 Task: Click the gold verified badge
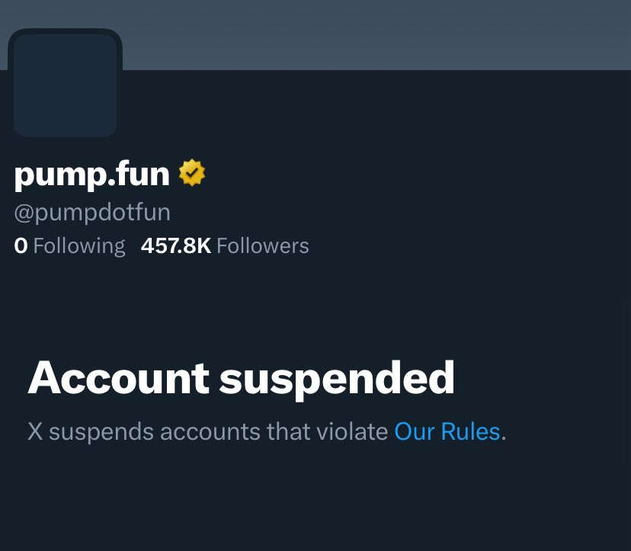pos(192,174)
